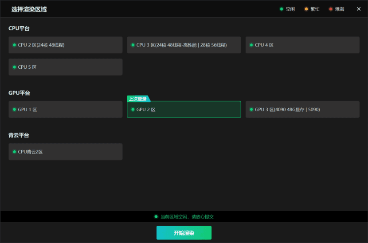This screenshot has height=243, width=368.
Task: Click the red 爆满 legend dot
Action: [x=331, y=9]
